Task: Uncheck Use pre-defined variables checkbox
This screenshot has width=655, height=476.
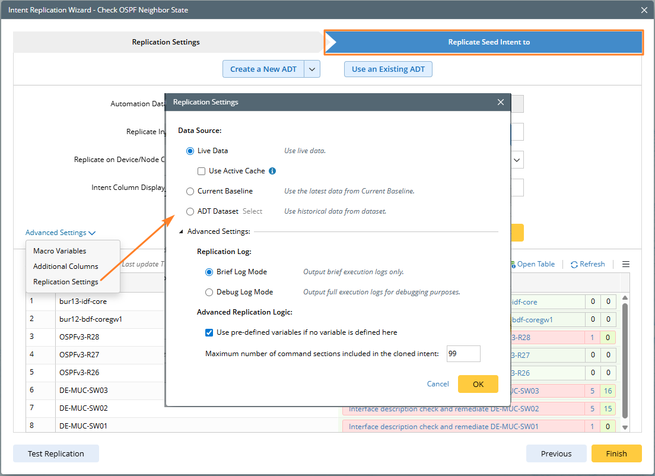Action: coord(209,332)
